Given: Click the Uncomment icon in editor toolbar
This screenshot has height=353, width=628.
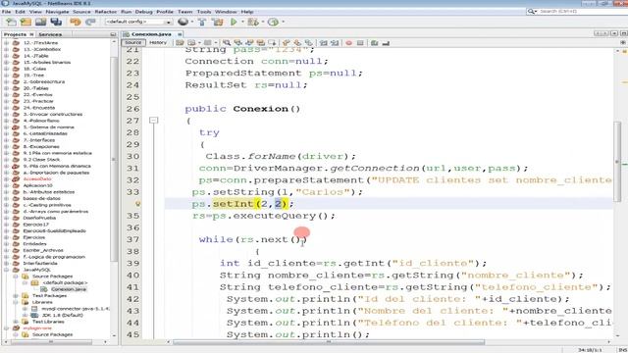Looking at the screenshot, I should 386,42.
